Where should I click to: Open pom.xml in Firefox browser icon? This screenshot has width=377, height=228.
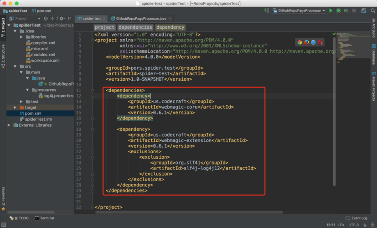coord(306,42)
